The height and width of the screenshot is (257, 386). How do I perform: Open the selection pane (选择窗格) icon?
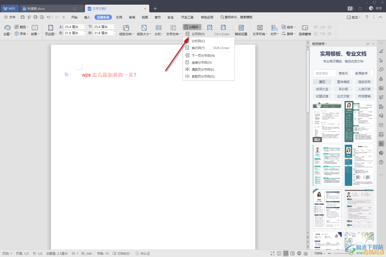click(305, 28)
